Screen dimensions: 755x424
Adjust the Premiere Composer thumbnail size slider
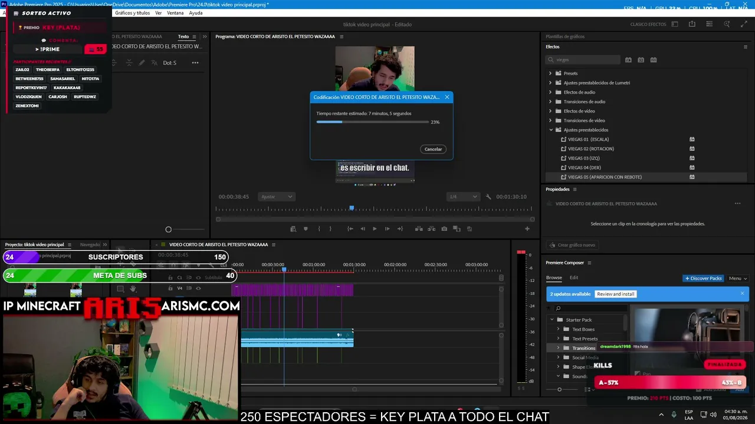click(x=559, y=389)
